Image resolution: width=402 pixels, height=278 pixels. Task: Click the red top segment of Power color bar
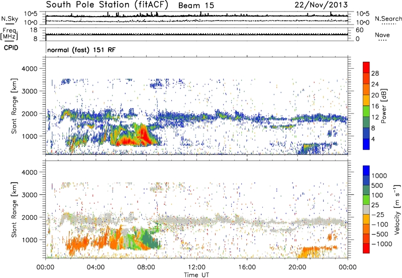pyautogui.click(x=366, y=67)
